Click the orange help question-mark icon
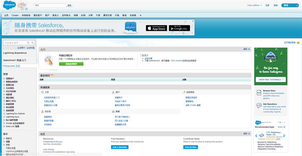302x156 pixels. (298, 42)
